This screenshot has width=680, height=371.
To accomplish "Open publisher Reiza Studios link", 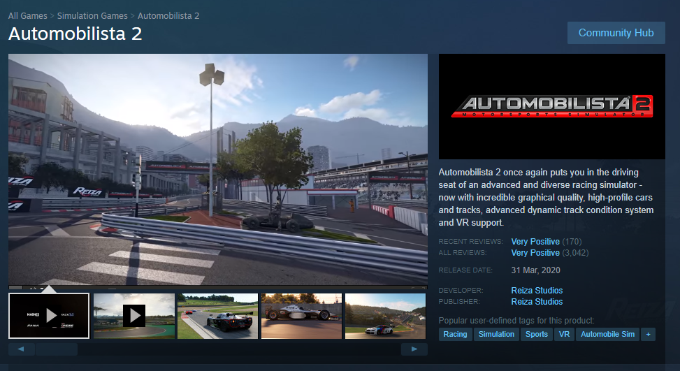I will pyautogui.click(x=537, y=302).
